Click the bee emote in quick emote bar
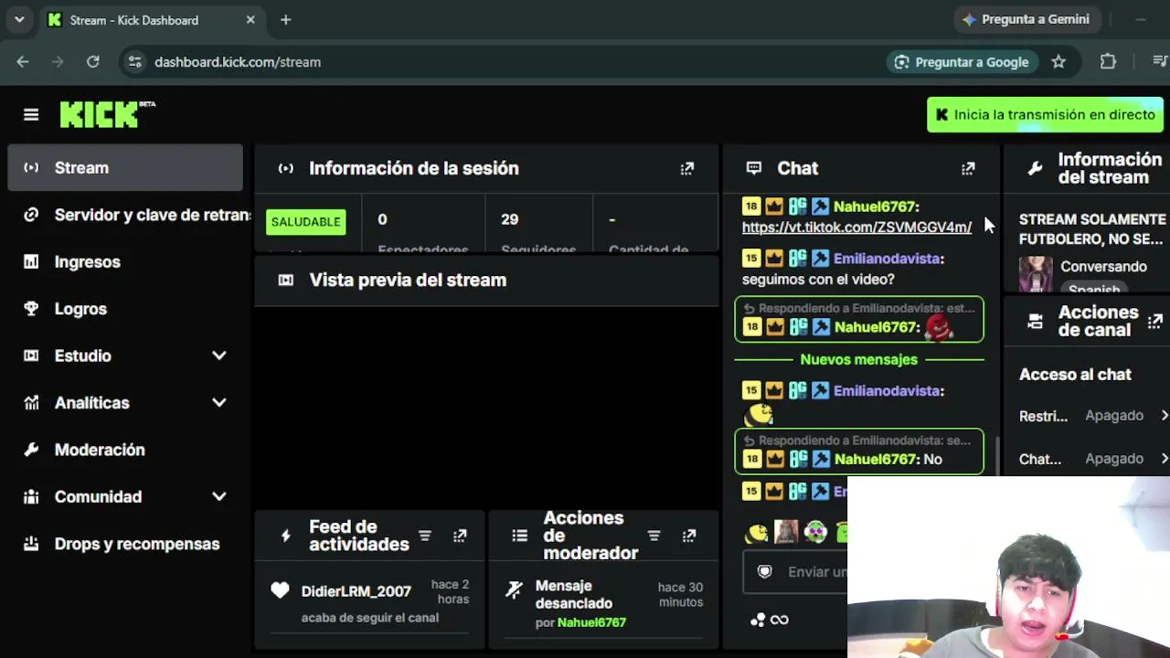Screen dimensions: 1170x658 tap(756, 532)
